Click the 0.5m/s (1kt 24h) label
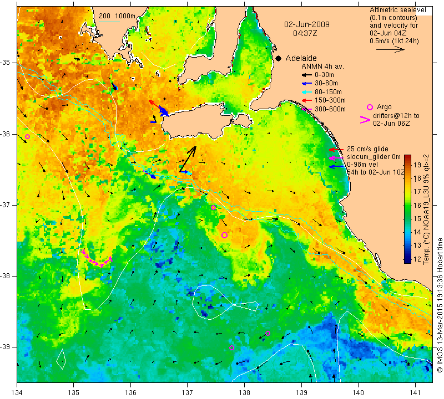The image size is (444, 399). pos(394,41)
